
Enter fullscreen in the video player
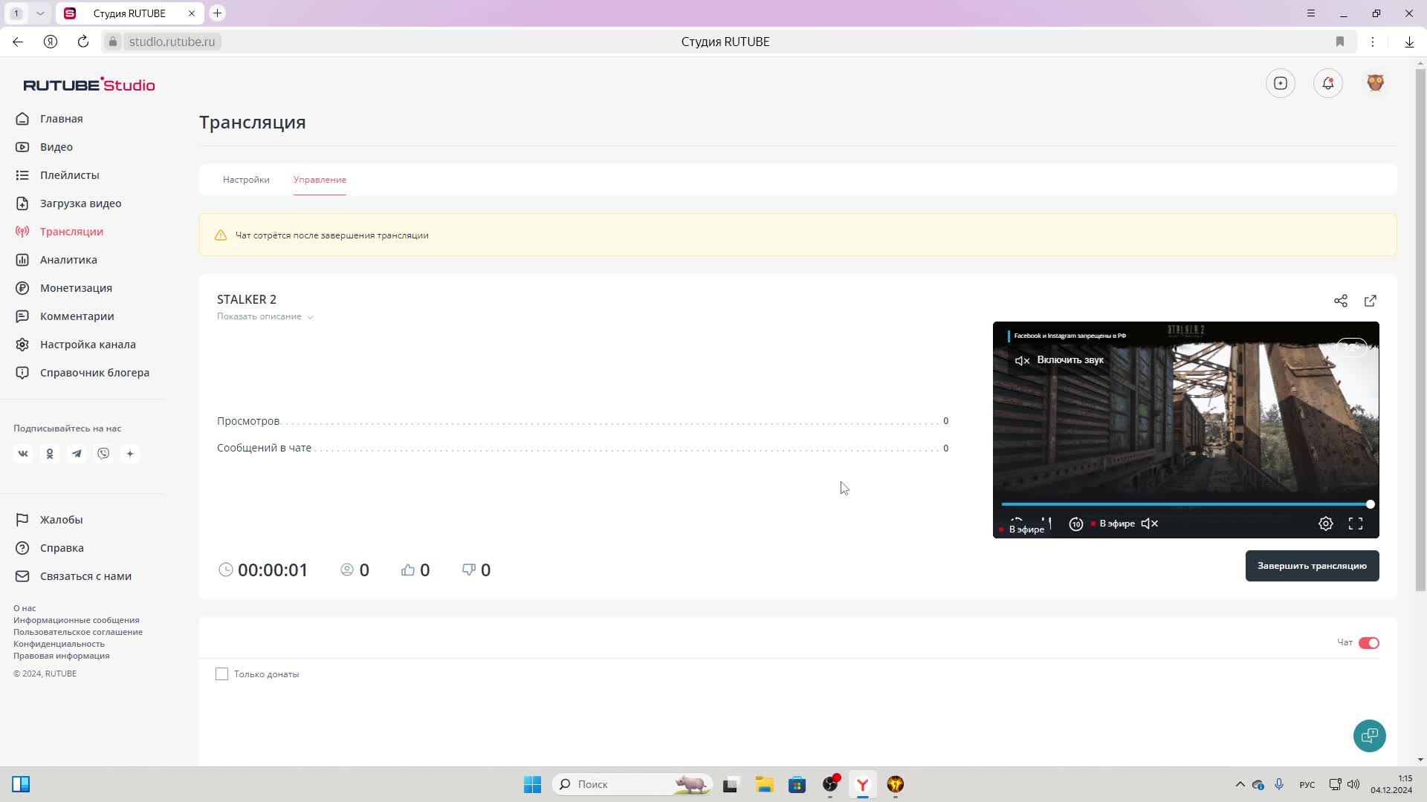coord(1355,524)
